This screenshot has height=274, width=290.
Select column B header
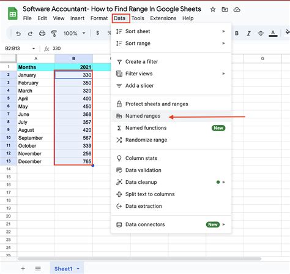[73, 59]
